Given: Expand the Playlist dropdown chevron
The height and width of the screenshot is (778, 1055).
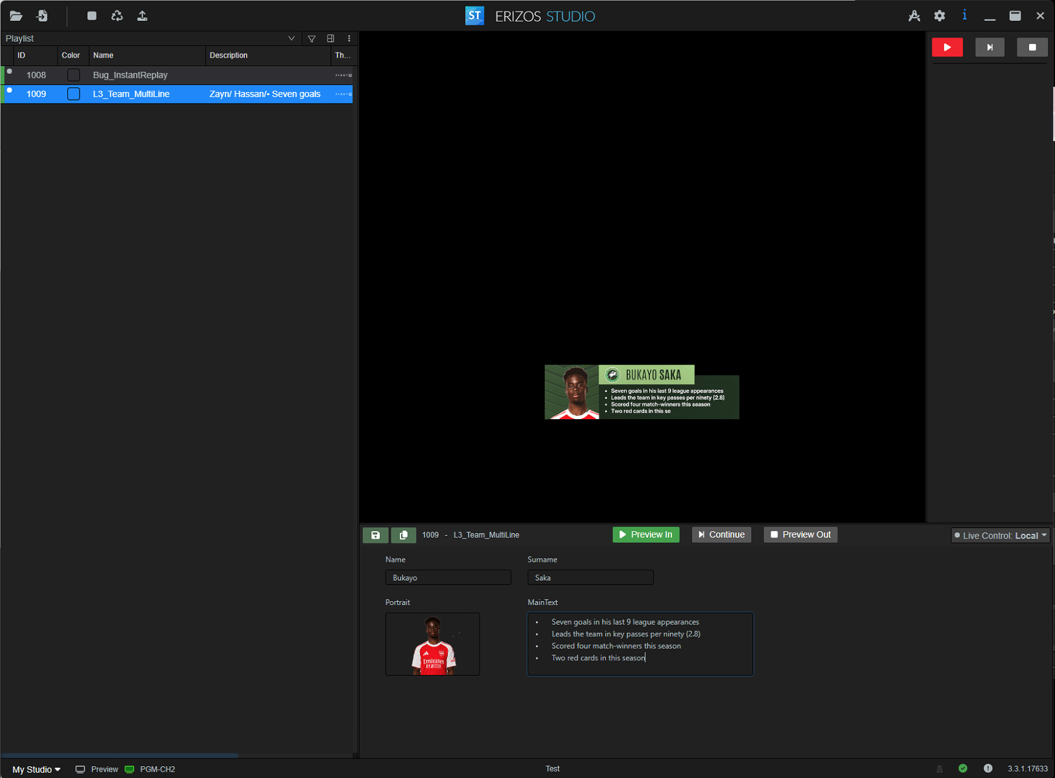Looking at the screenshot, I should (x=292, y=39).
